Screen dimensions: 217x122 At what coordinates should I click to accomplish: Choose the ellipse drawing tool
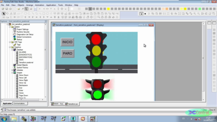(x=25, y=14)
